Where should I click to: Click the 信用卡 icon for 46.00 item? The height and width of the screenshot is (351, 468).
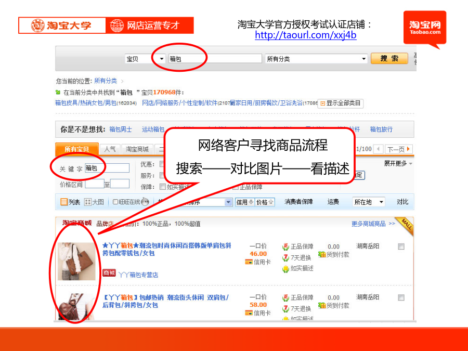pyautogui.click(x=249, y=262)
